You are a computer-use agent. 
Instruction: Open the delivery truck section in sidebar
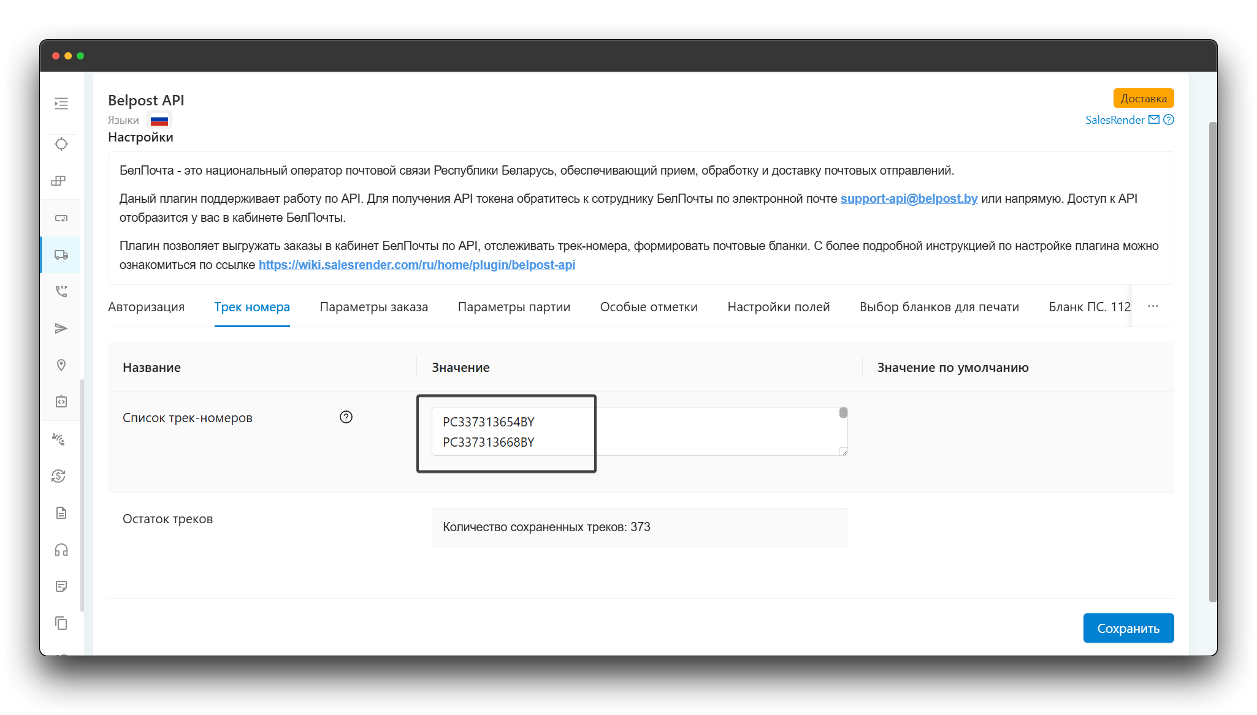pyautogui.click(x=61, y=254)
